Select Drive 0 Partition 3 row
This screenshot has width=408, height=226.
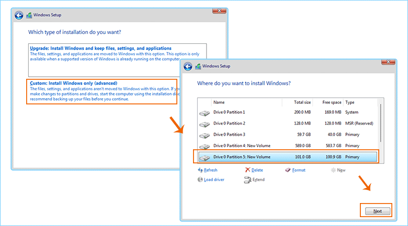(x=288, y=135)
